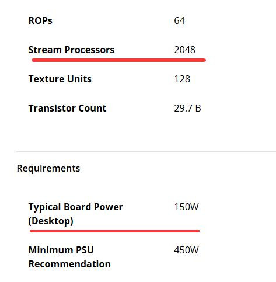The width and height of the screenshot is (276, 282).
Task: Select the 150W board power value
Action: 186,207
